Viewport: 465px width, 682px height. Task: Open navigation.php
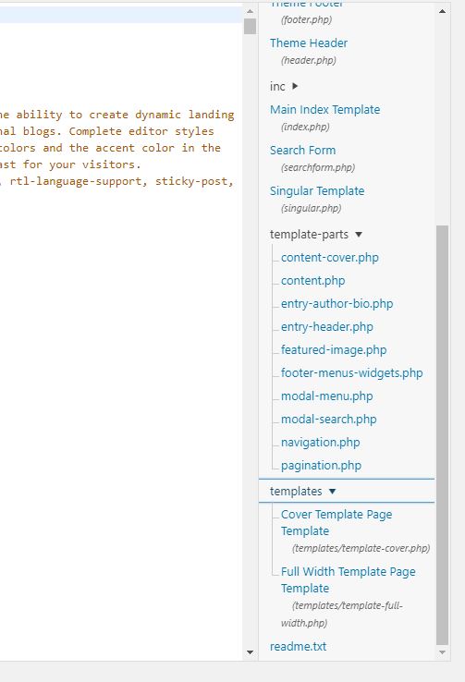coord(321,442)
